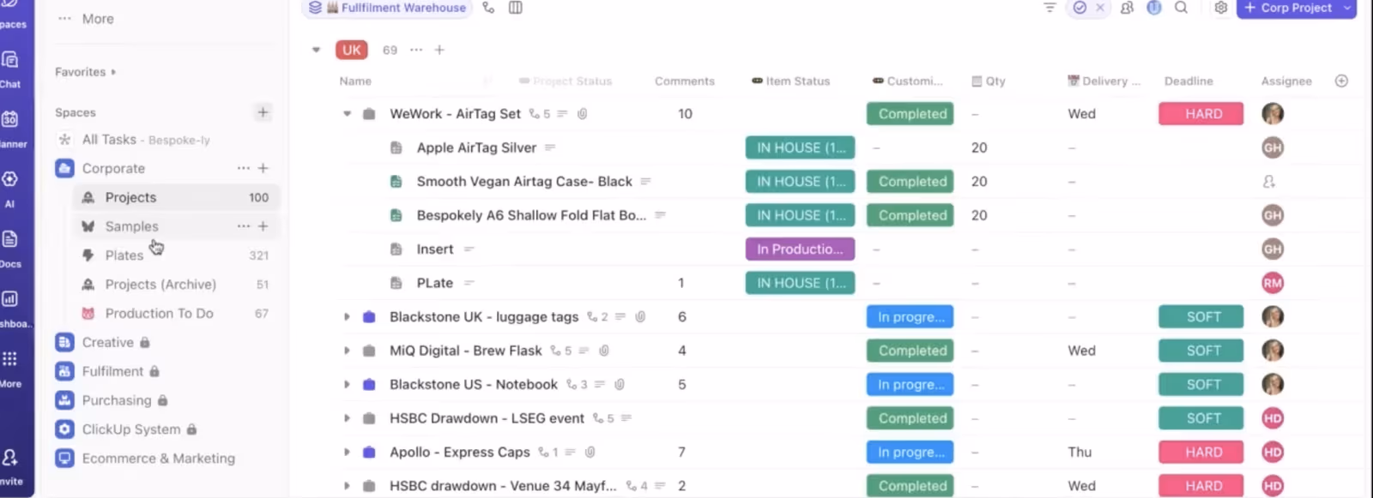Click the Corp Project button
Viewport: 1373px width, 498px height.
click(x=1287, y=8)
